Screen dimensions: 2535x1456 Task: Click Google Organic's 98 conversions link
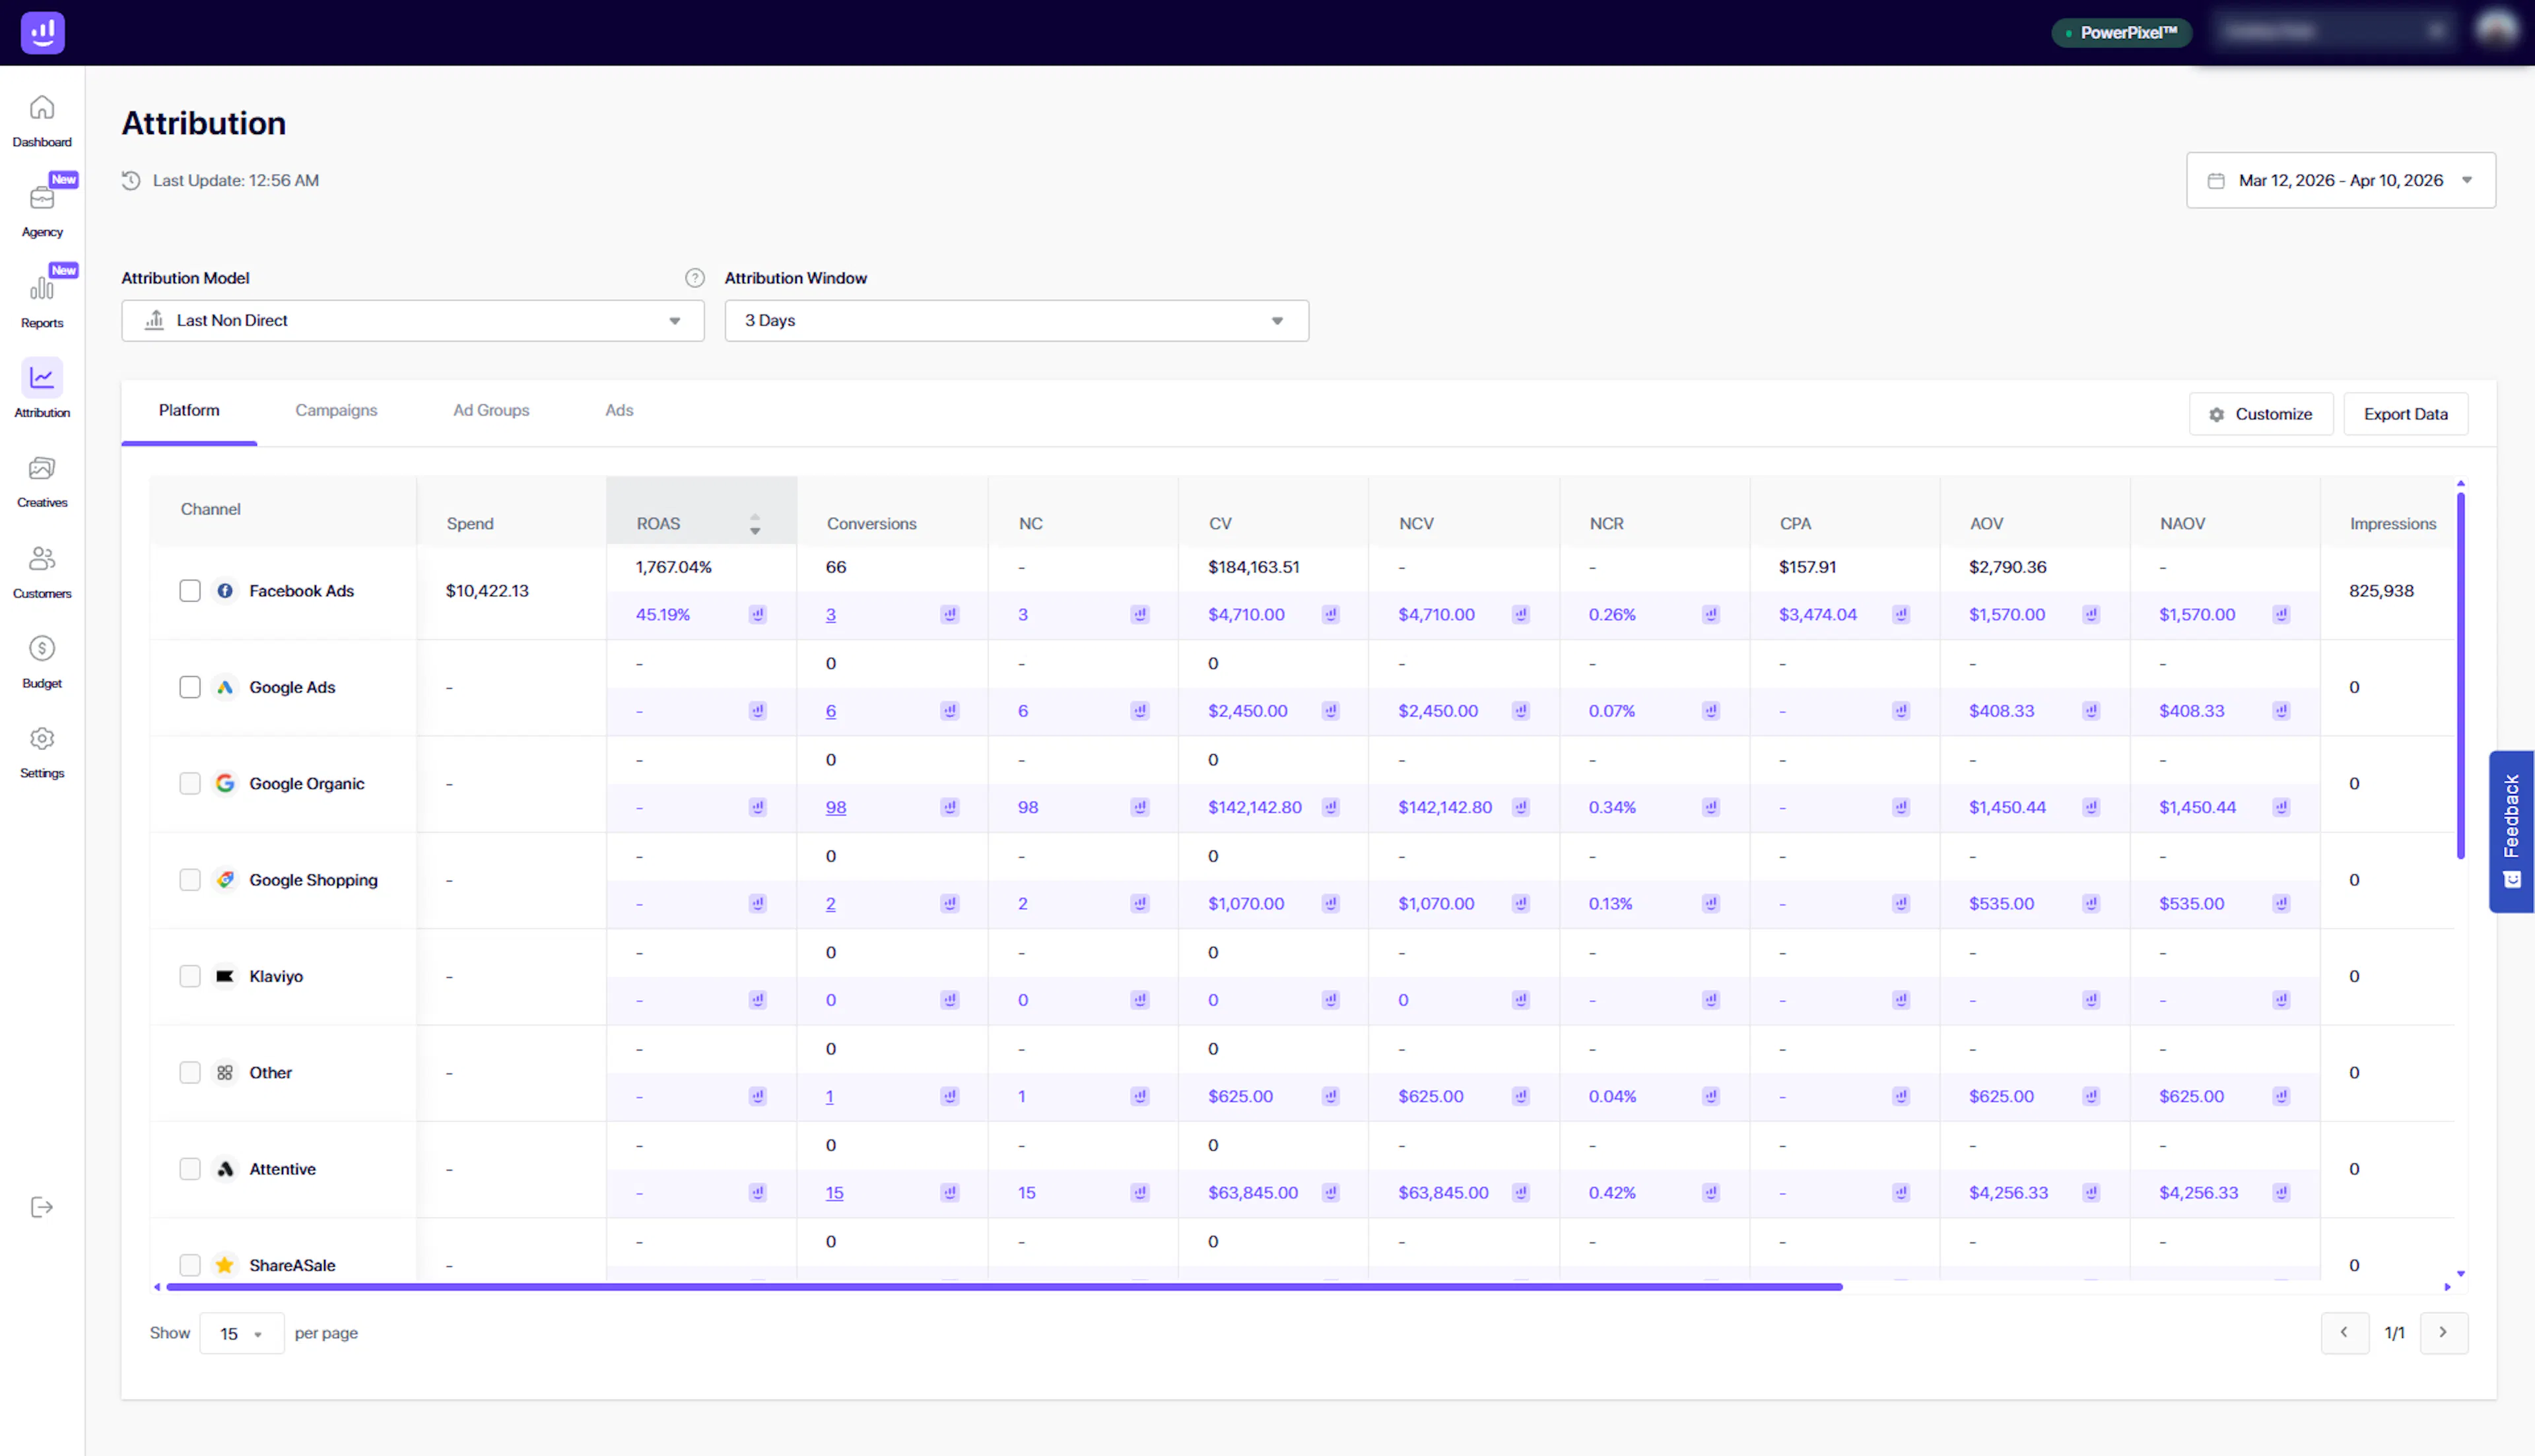point(836,807)
